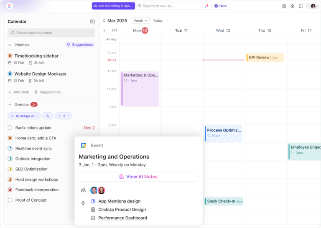Expand the In Design 2k dropdown
The image size is (321, 228).
click(24, 116)
